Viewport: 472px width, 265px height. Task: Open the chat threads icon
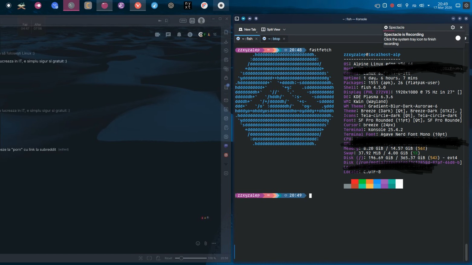[x=168, y=34]
